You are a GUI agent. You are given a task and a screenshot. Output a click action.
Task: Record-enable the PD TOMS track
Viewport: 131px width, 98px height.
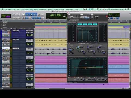pos(3,85)
